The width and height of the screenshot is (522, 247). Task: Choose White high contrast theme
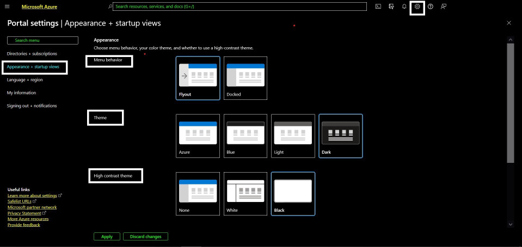pyautogui.click(x=245, y=194)
